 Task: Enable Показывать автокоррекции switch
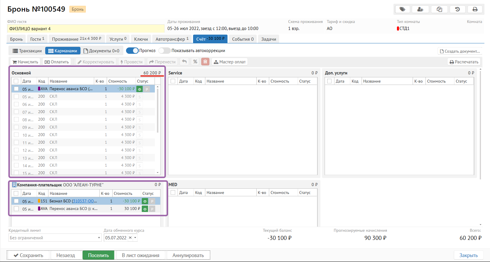pos(164,51)
